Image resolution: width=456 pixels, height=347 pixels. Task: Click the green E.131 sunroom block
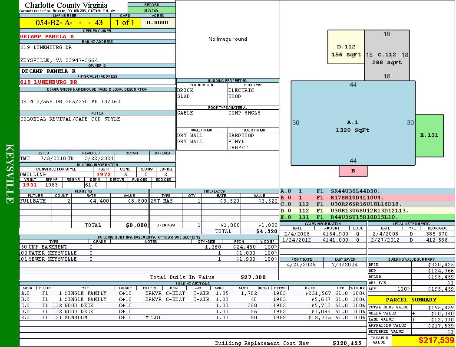pos(429,136)
